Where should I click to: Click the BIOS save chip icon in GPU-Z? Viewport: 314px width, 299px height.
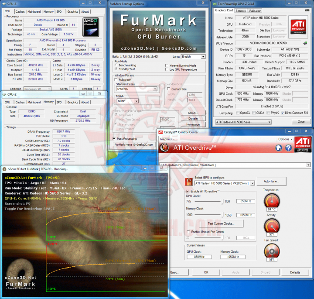[x=305, y=43]
